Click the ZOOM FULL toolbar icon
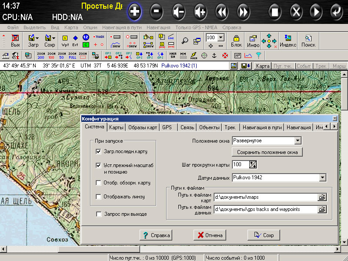The width and height of the screenshot is (348, 261). [72, 55]
